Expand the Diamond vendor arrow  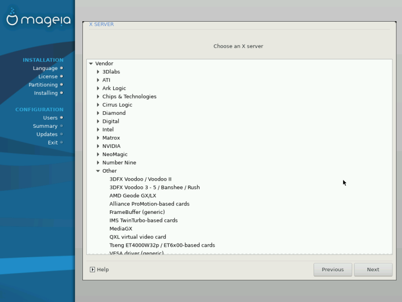pyautogui.click(x=98, y=113)
